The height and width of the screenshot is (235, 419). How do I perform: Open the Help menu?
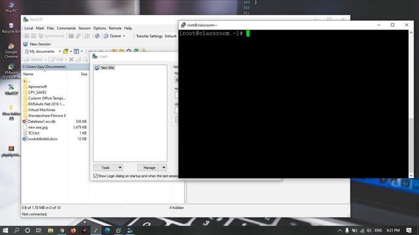128,28
